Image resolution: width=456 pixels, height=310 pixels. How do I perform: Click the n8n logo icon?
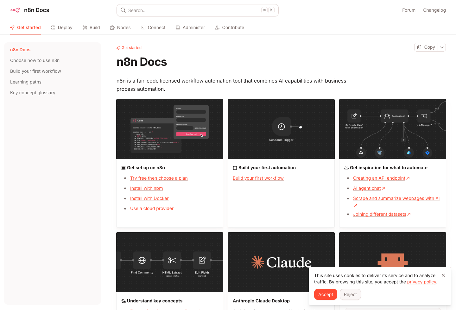[15, 10]
